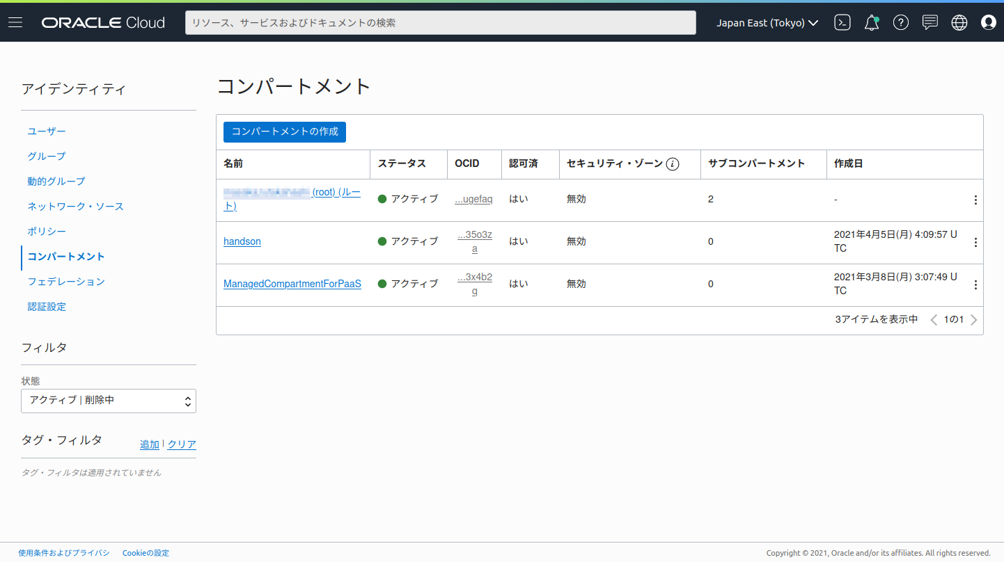Open actions menu for ManagedCompartmentForPaaS row
The image size is (1004, 562).
pyautogui.click(x=975, y=284)
